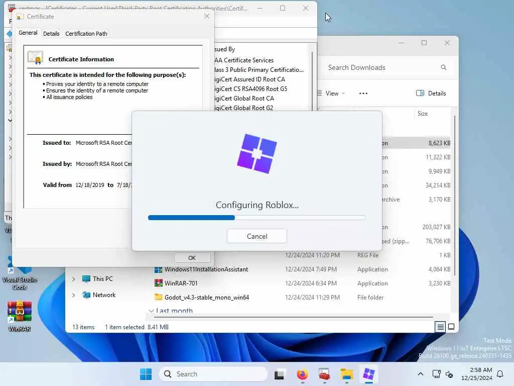This screenshot has height=386, width=514.
Task: Click the 203,027 KB file size cell
Action: (x=436, y=227)
